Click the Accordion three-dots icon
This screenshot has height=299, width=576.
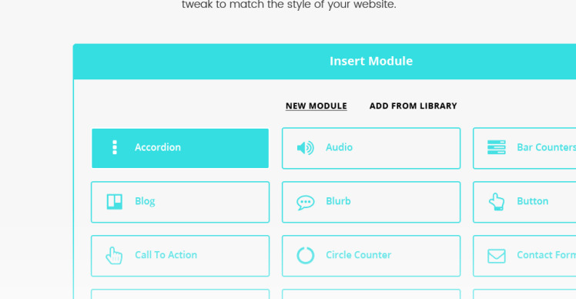click(115, 147)
